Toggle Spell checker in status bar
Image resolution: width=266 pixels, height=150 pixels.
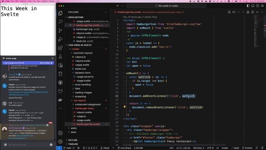[235, 148]
